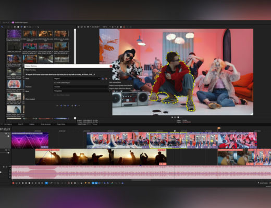Stop the video preview

(x=178, y=118)
